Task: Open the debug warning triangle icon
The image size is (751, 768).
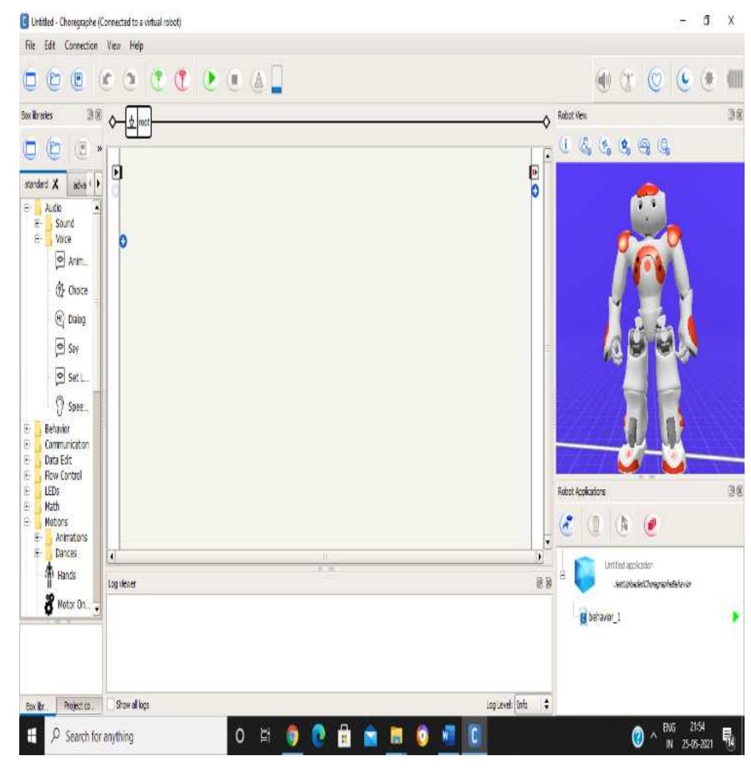Action: tap(259, 80)
